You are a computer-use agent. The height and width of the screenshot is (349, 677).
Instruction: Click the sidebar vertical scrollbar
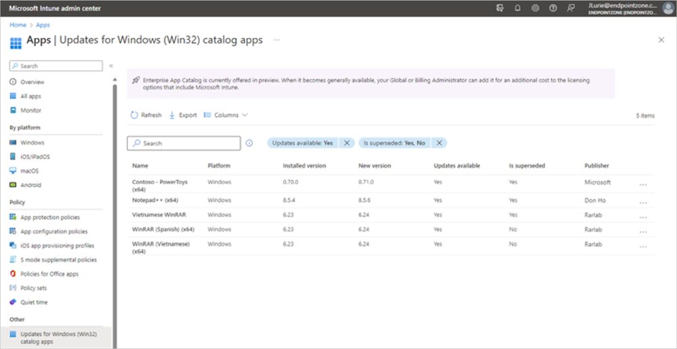click(x=115, y=203)
